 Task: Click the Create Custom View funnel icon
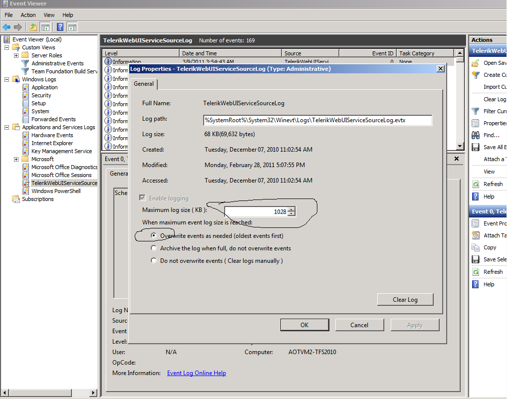point(475,75)
